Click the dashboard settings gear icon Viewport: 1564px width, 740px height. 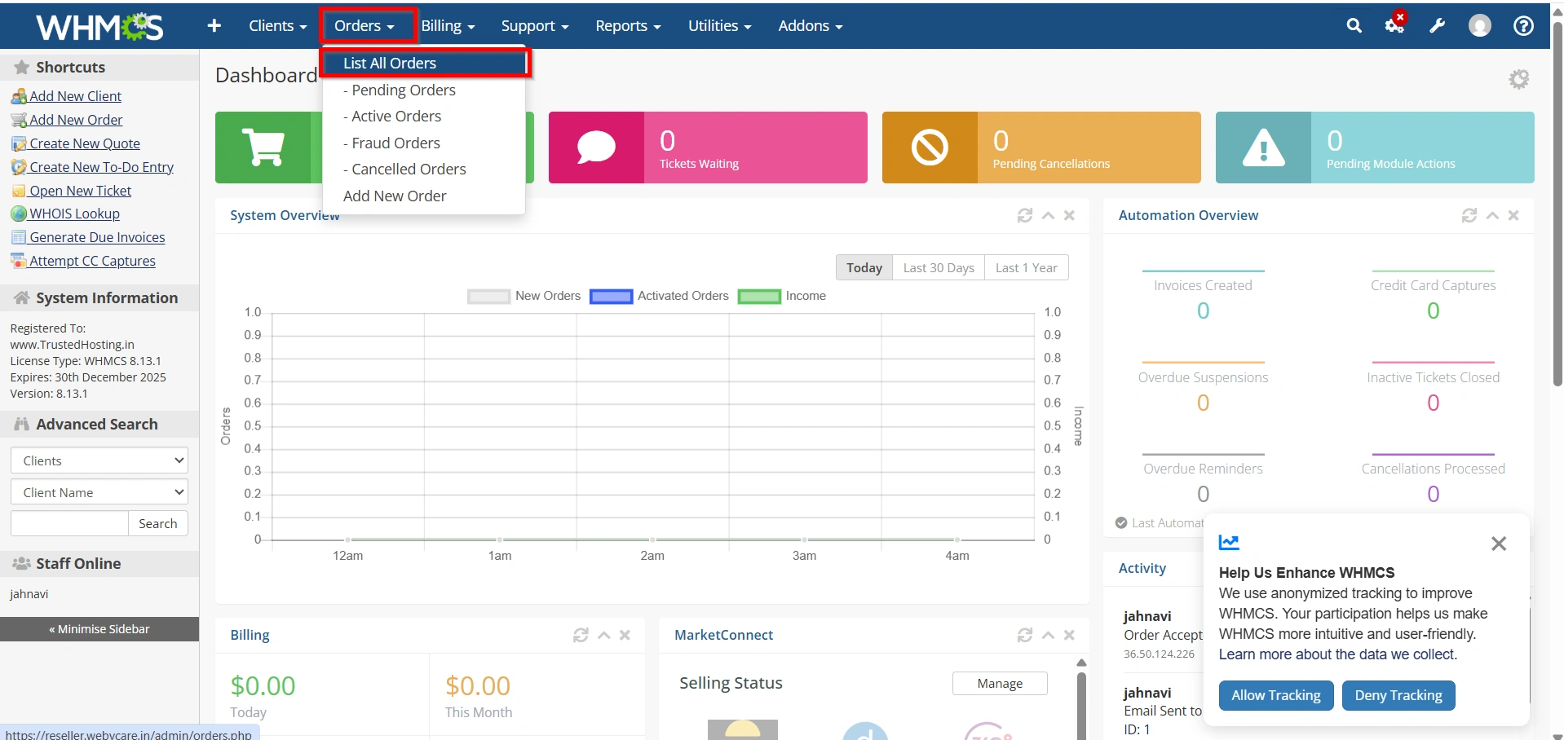(1518, 79)
